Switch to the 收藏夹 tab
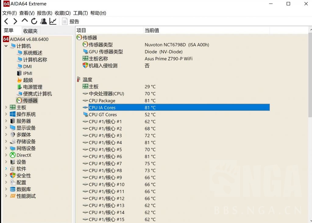 tap(30, 31)
